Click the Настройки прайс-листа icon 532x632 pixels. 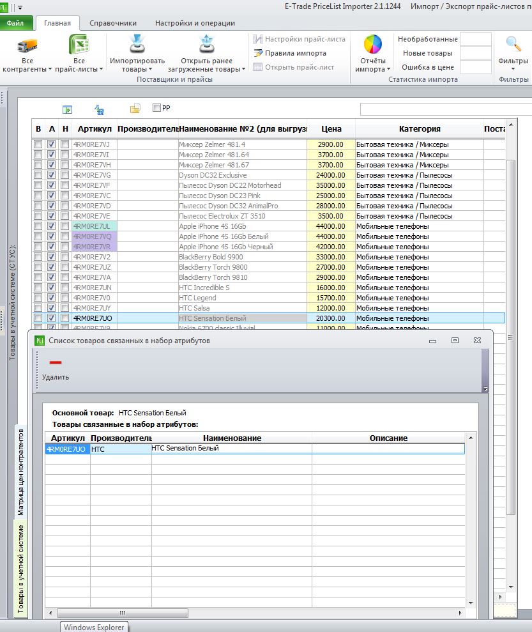258,39
